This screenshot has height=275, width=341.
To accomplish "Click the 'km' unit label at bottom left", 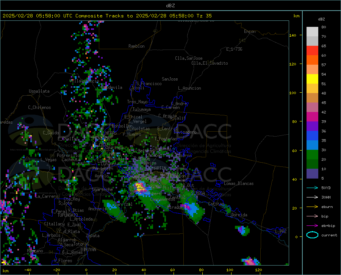I will pyautogui.click(x=5, y=271).
